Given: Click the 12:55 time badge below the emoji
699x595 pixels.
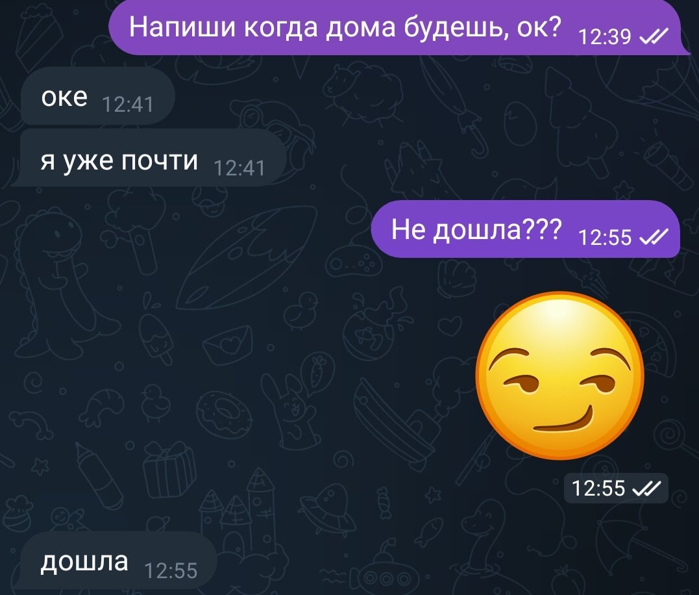Looking at the screenshot, I should [616, 488].
